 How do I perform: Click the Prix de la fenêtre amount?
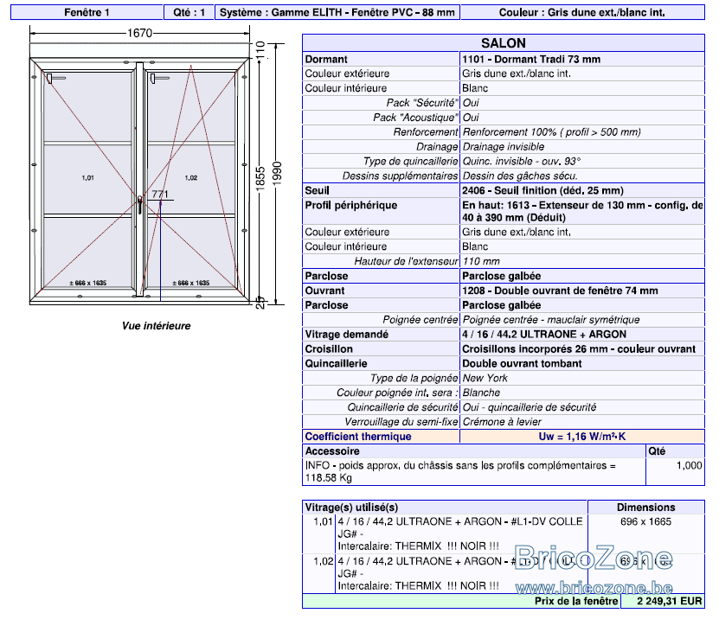pyautogui.click(x=669, y=601)
